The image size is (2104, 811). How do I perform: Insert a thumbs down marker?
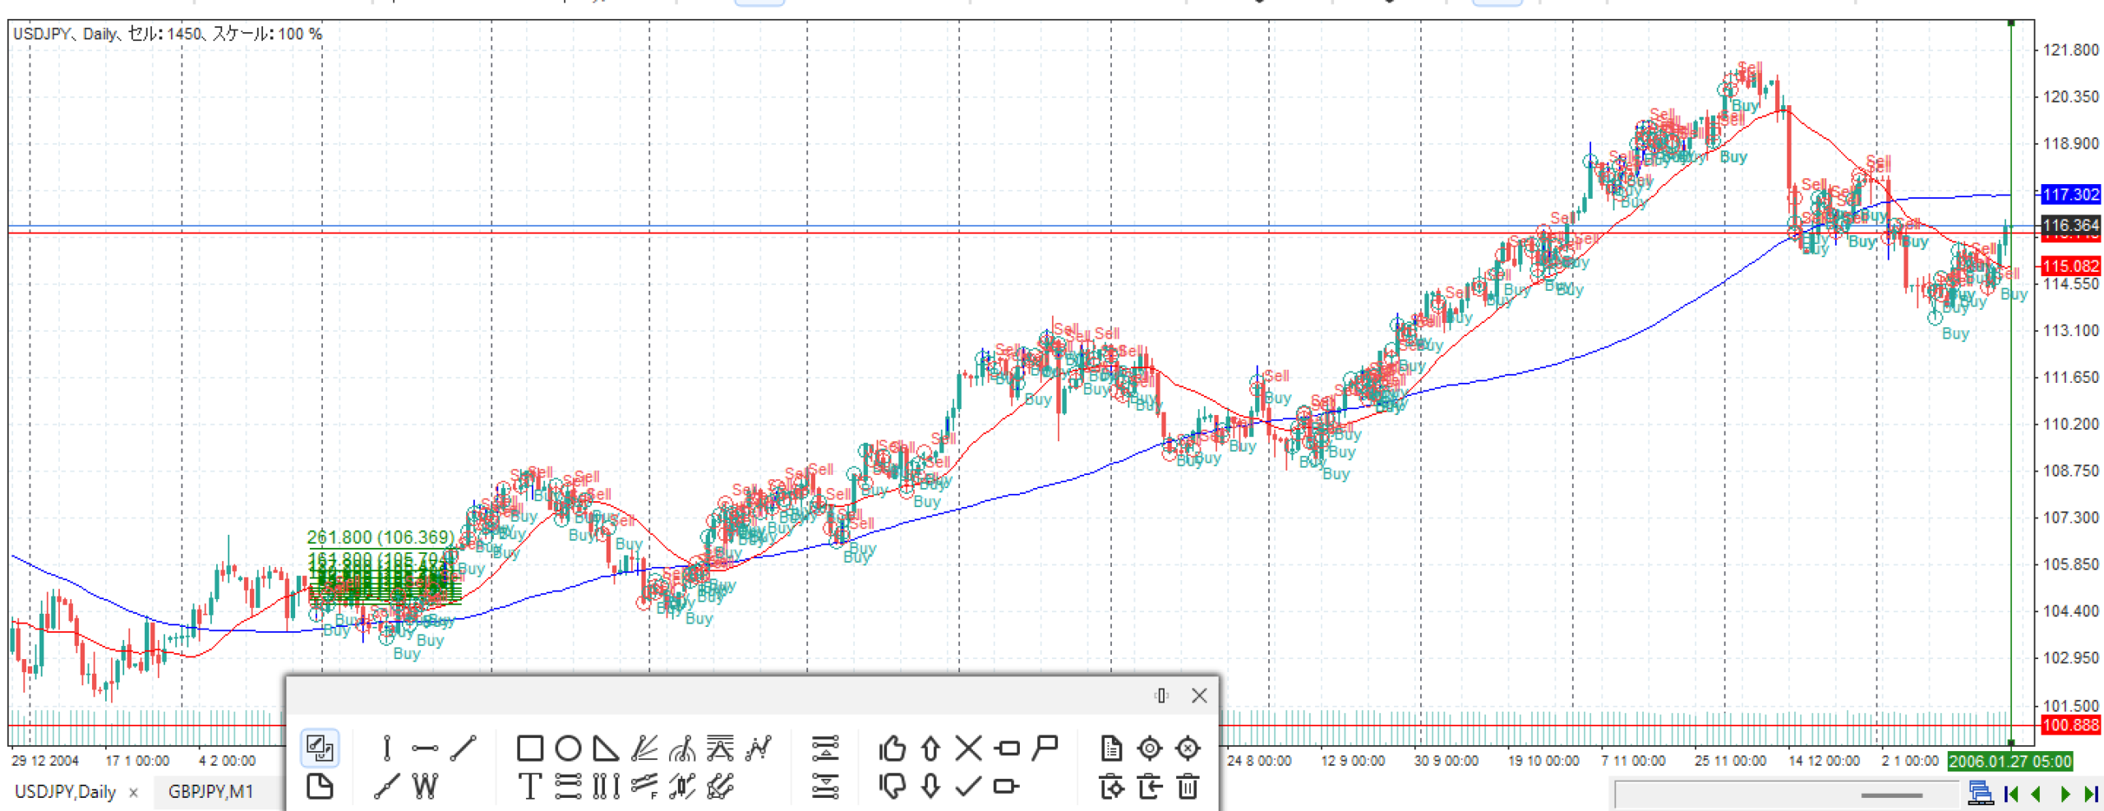point(892,786)
